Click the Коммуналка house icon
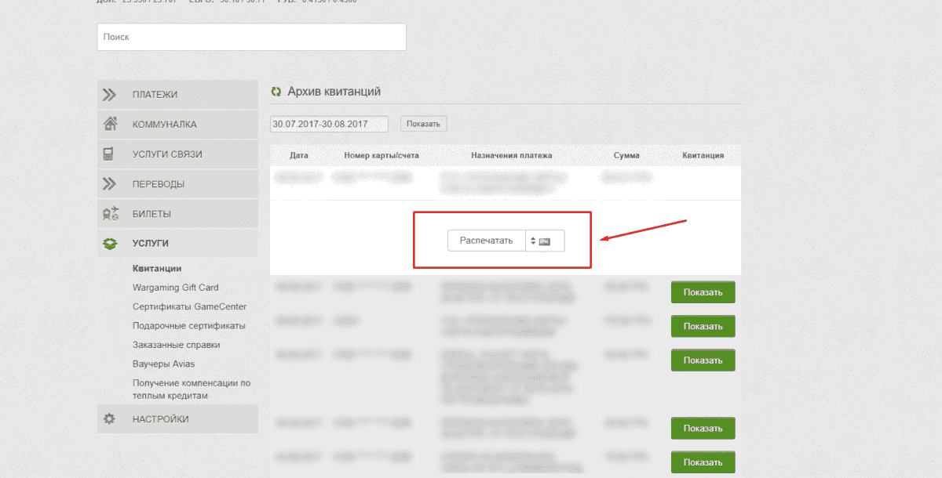 [x=110, y=125]
